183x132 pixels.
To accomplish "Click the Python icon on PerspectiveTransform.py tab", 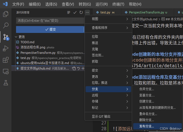I will click(126, 12).
